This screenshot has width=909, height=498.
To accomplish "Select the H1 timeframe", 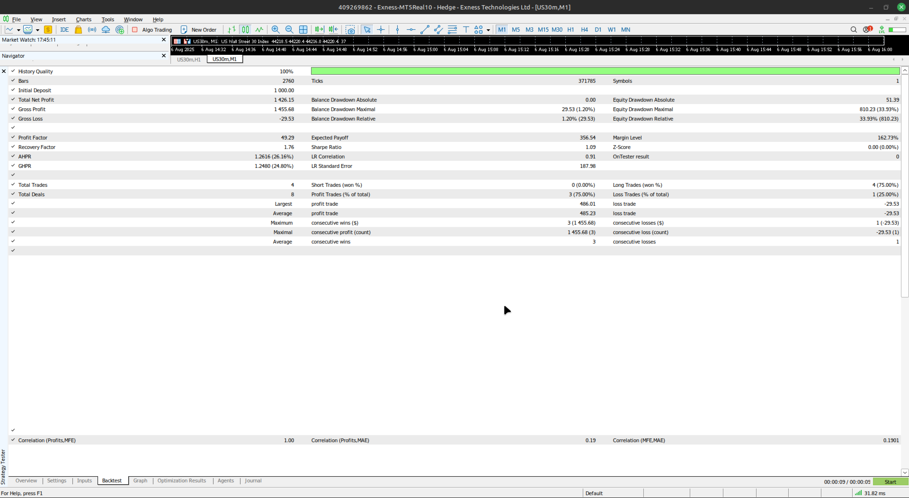I will (x=570, y=29).
